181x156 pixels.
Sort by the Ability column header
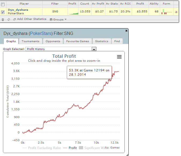point(154,4)
